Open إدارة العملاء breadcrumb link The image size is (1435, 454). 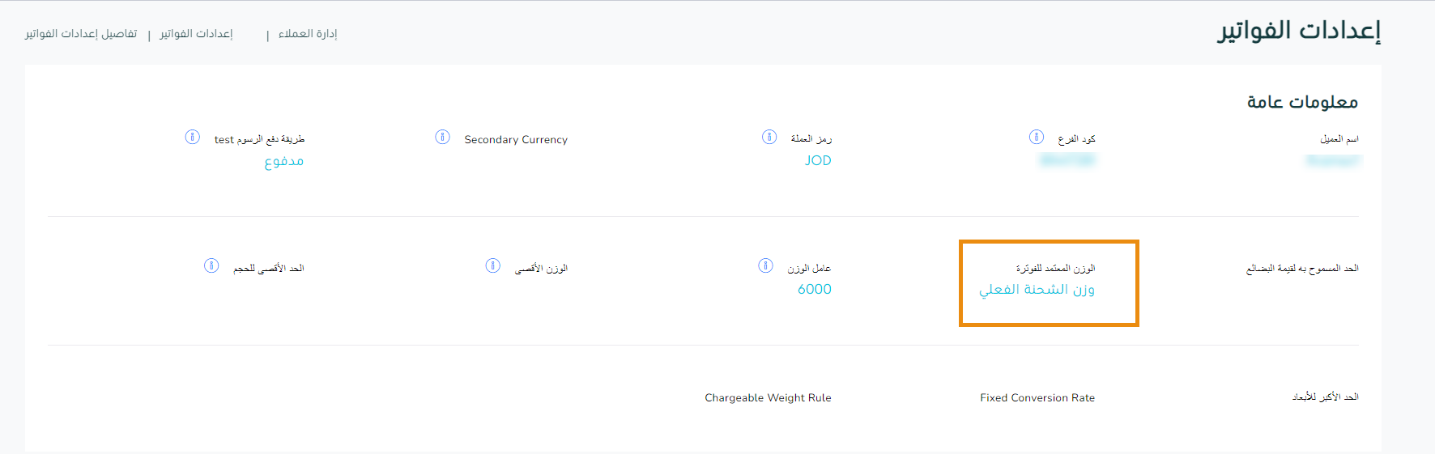point(308,34)
